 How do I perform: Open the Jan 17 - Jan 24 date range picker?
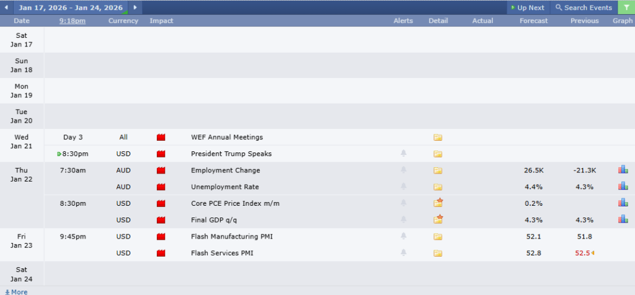click(x=70, y=7)
